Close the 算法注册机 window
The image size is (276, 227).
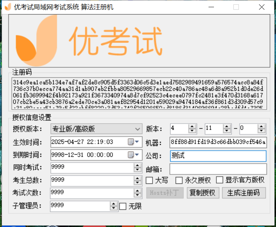(262, 7)
